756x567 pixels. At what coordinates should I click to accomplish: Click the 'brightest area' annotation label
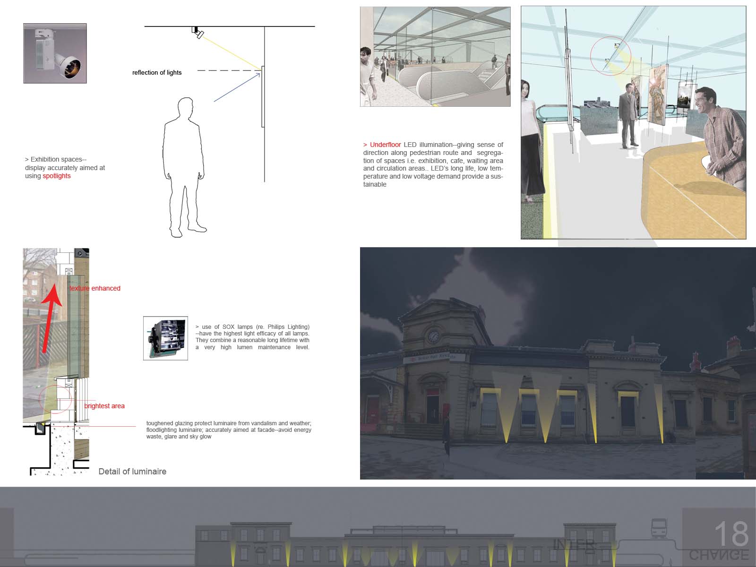click(104, 406)
